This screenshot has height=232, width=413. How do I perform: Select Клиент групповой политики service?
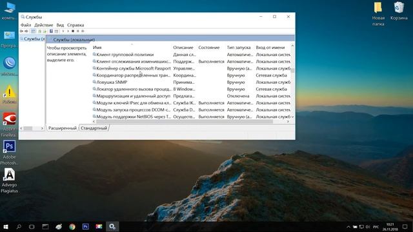[x=191, y=54]
